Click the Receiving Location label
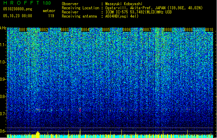The width and height of the screenshot is (217, 138). pyautogui.click(x=80, y=8)
